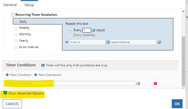Uncheck Show Advanced Options
The height and width of the screenshot is (109, 188).
[x=5, y=93]
